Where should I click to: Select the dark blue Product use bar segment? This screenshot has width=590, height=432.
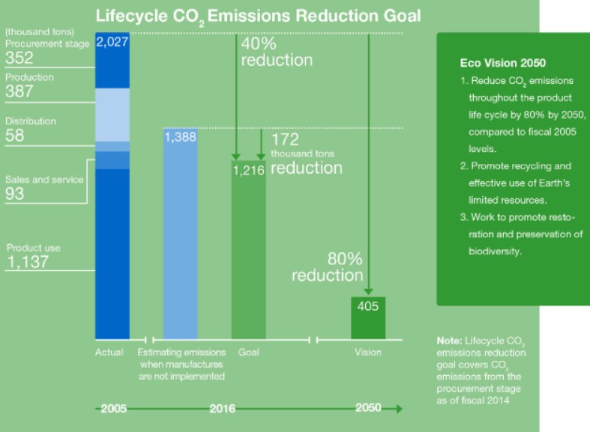click(112, 255)
